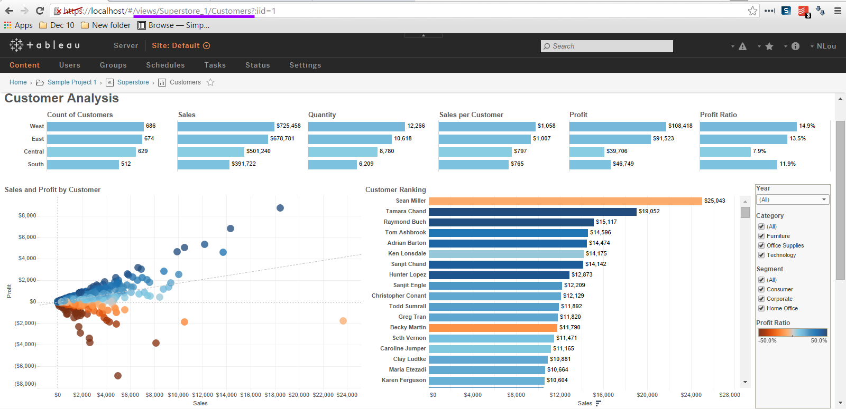Click the Central Profit Ratio bar

click(725, 152)
